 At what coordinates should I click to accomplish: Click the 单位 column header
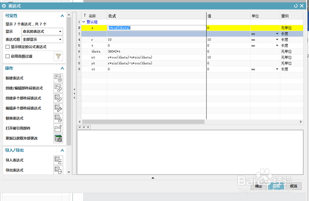tap(265, 16)
